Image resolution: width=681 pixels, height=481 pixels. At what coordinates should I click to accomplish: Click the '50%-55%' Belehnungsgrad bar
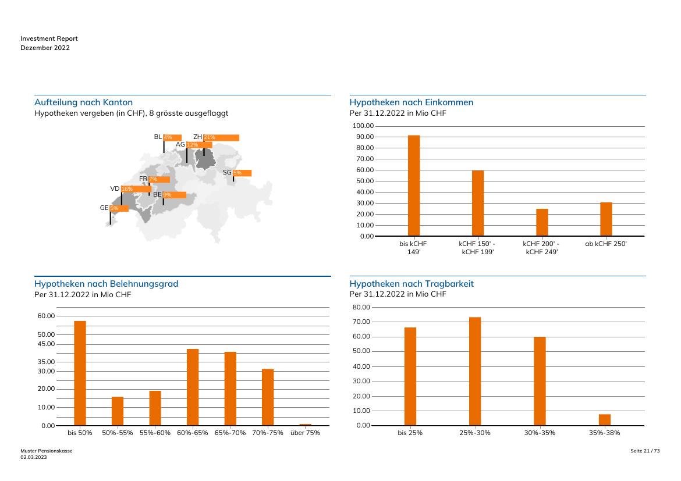[x=117, y=411]
